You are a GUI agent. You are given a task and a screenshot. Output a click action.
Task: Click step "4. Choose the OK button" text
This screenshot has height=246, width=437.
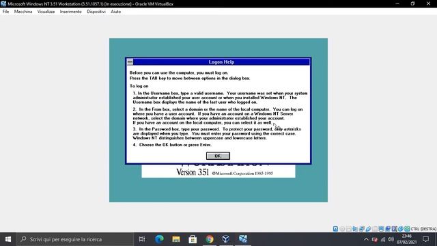point(172,145)
